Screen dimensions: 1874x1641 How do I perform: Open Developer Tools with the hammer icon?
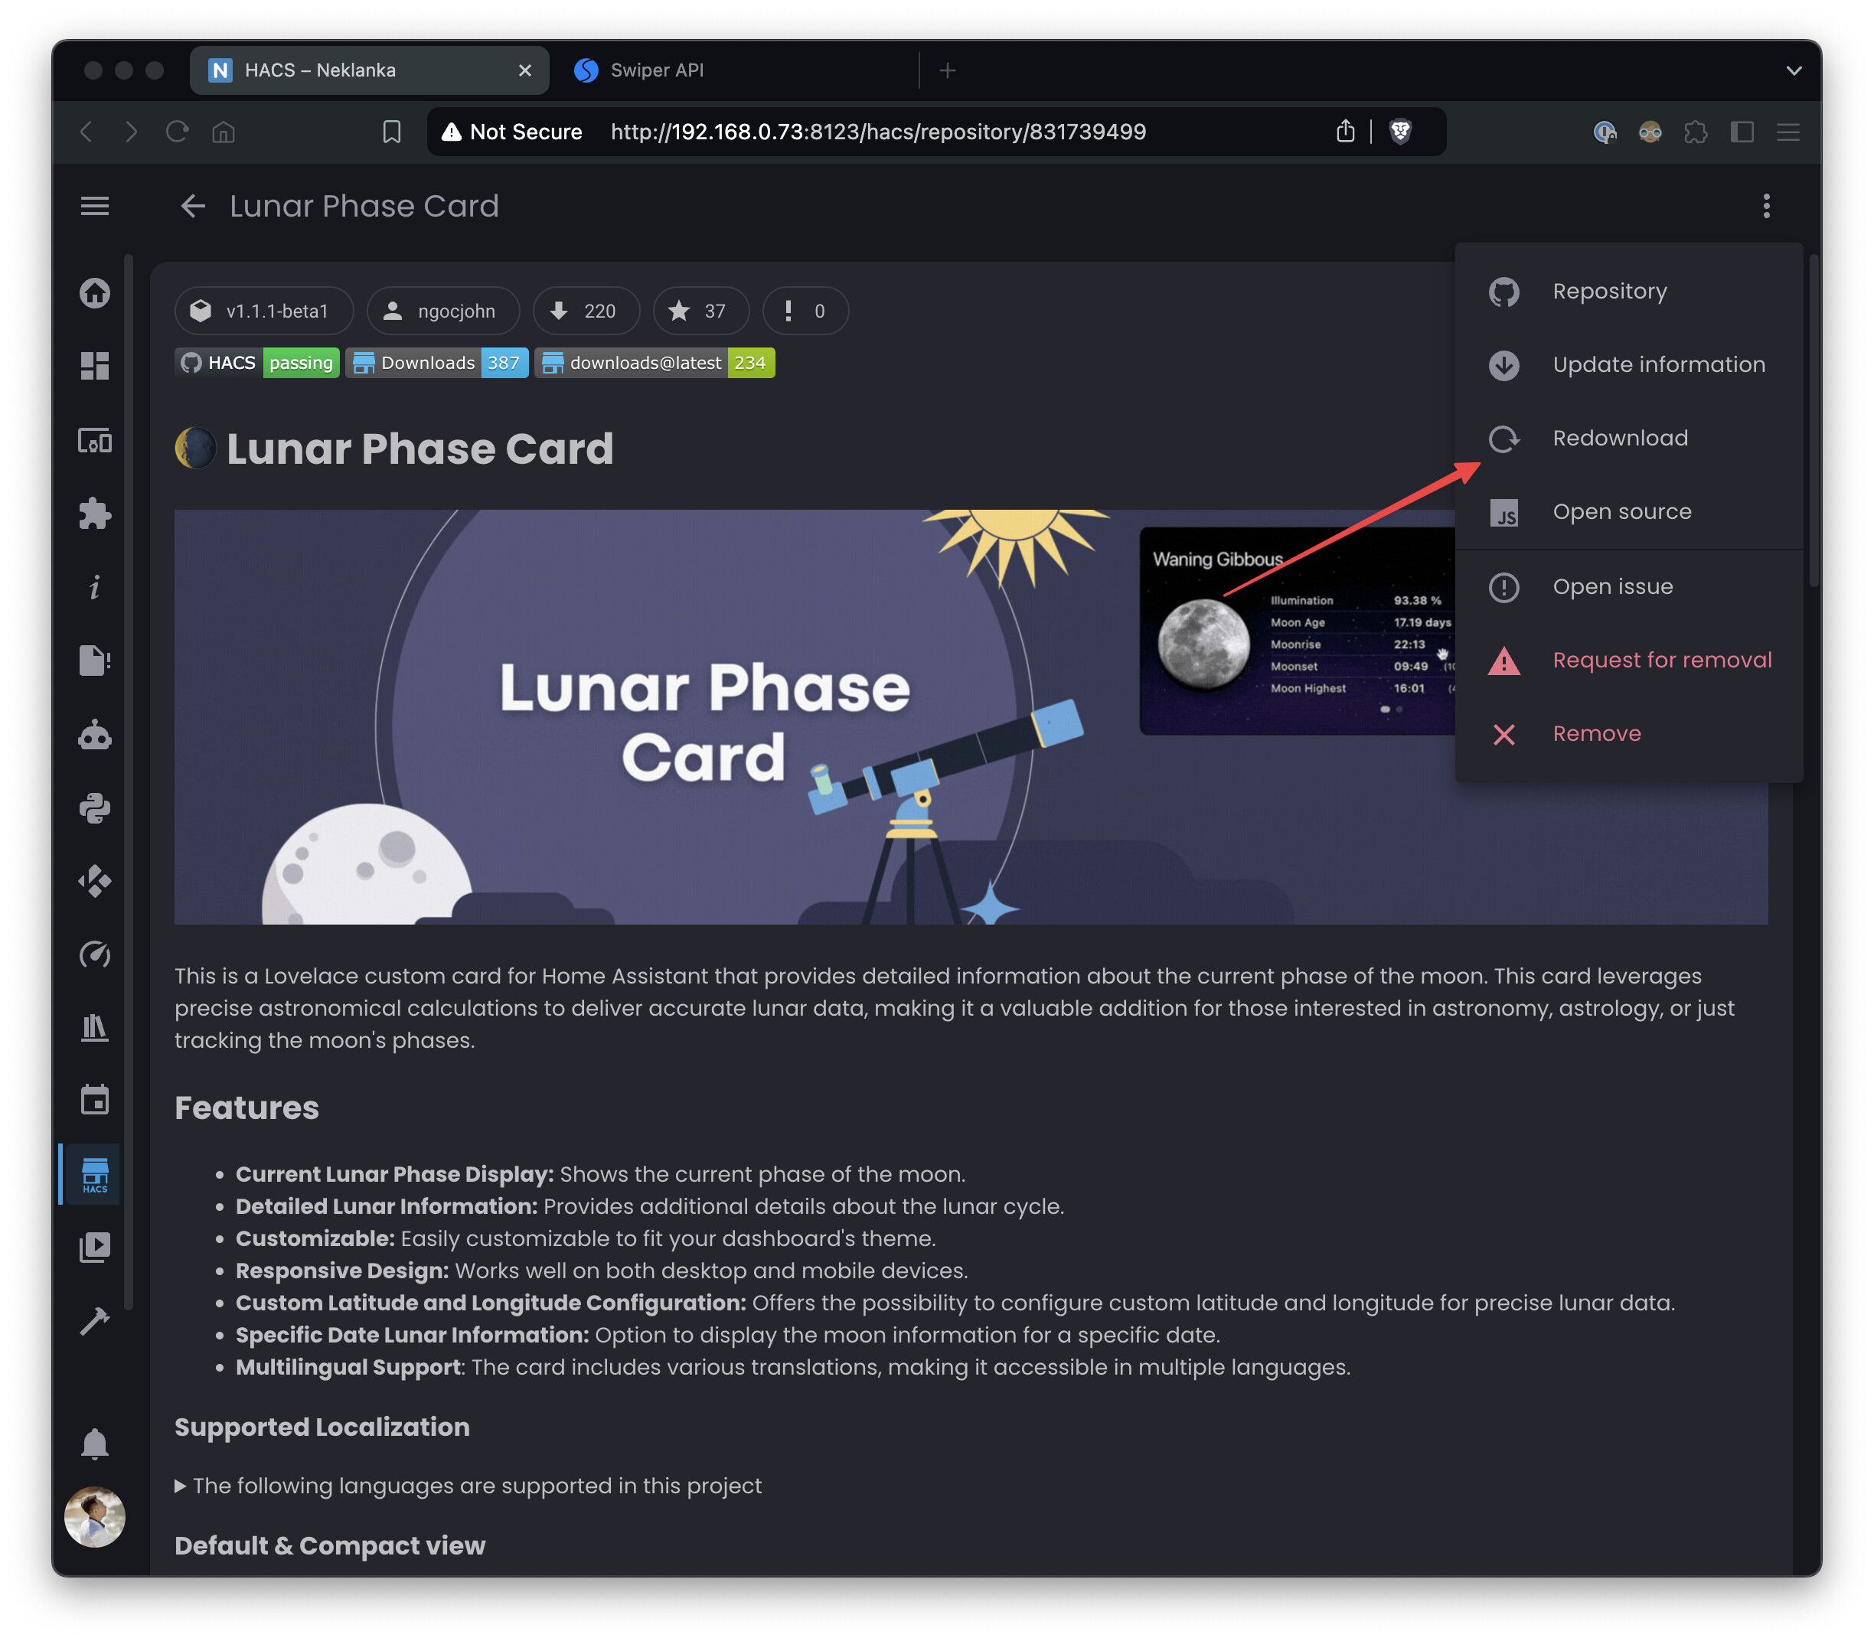[94, 1320]
